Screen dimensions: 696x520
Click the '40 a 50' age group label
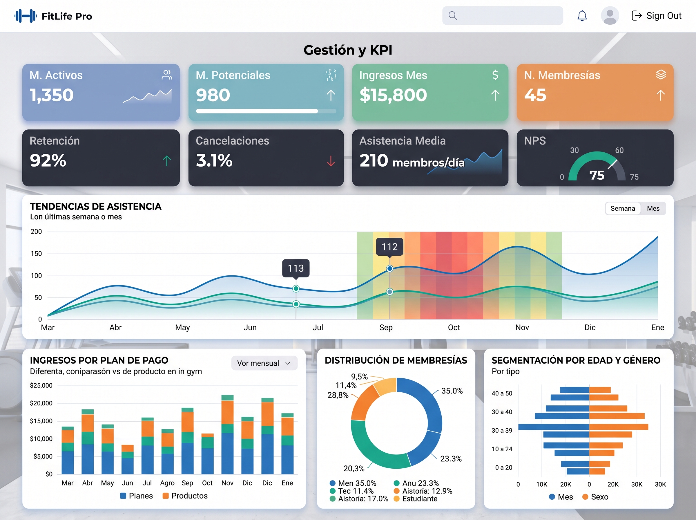(x=502, y=393)
